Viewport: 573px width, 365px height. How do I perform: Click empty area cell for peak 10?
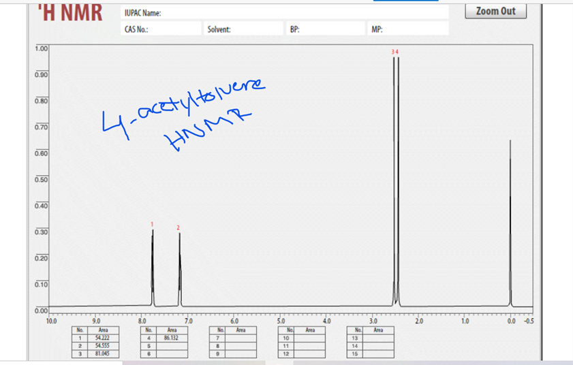click(x=309, y=338)
